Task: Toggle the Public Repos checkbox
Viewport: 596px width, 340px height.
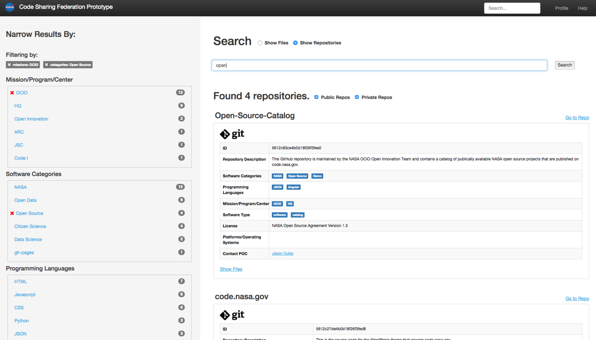Action: (316, 97)
